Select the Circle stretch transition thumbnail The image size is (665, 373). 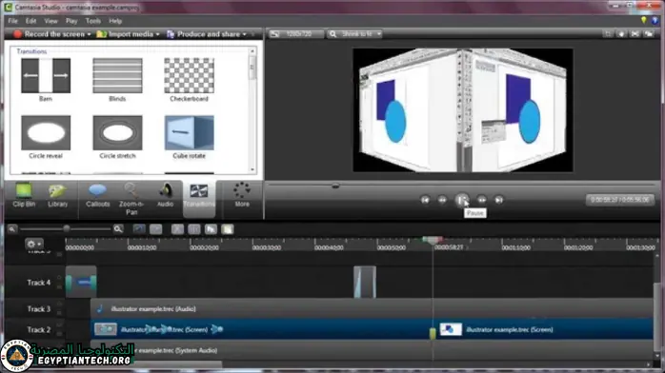[117, 133]
